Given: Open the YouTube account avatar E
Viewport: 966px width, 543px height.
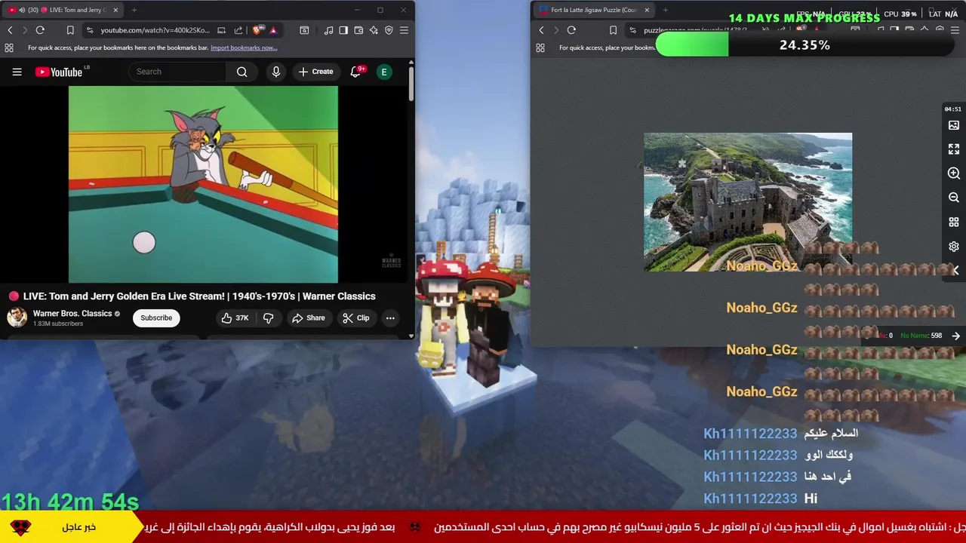Looking at the screenshot, I should click(x=384, y=72).
